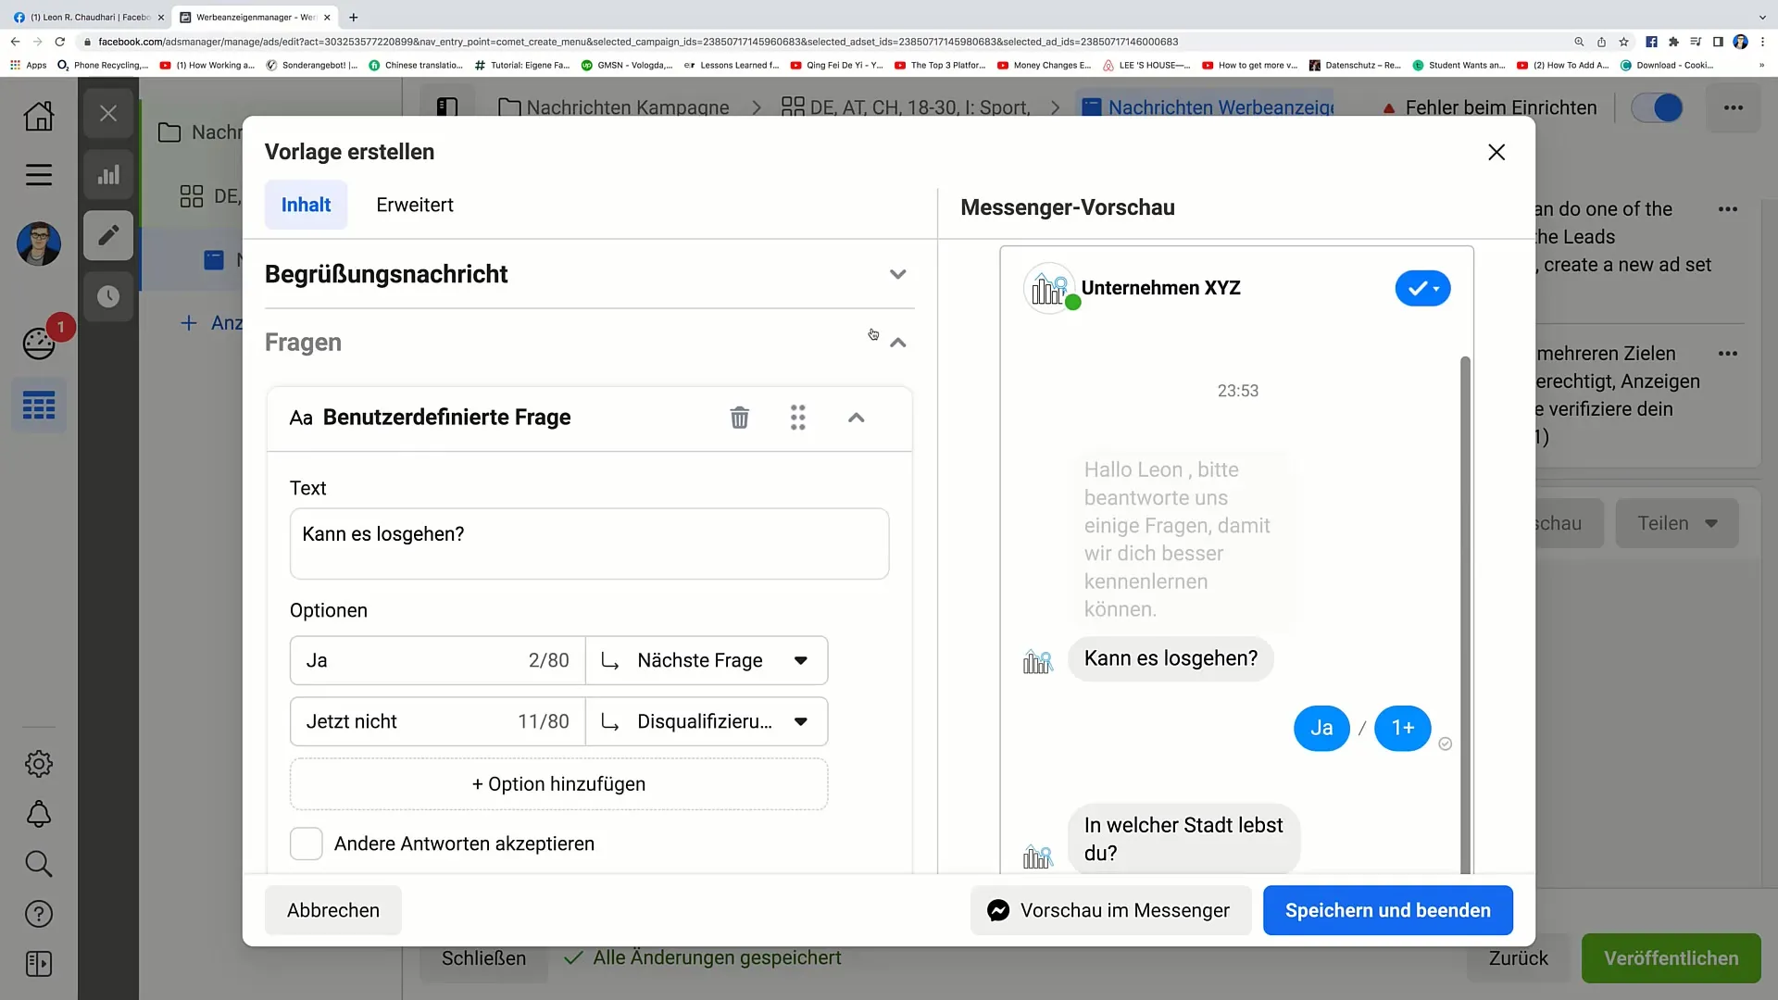The height and width of the screenshot is (1000, 1778).
Task: Click 'Abbrechen' to cancel template creation
Action: pos(333,909)
